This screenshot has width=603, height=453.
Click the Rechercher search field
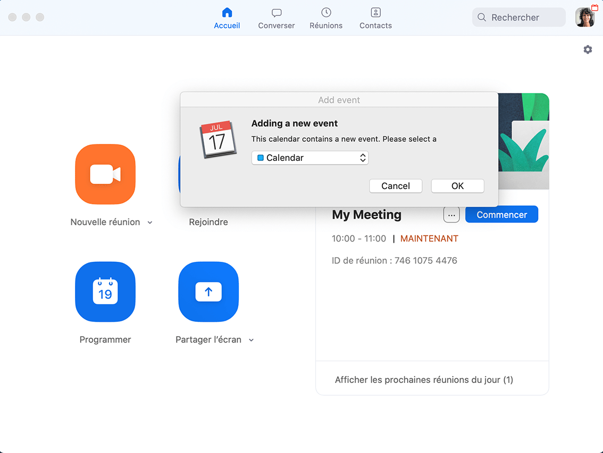click(x=518, y=17)
